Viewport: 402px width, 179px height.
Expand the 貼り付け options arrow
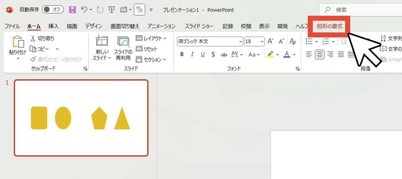(x=18, y=58)
